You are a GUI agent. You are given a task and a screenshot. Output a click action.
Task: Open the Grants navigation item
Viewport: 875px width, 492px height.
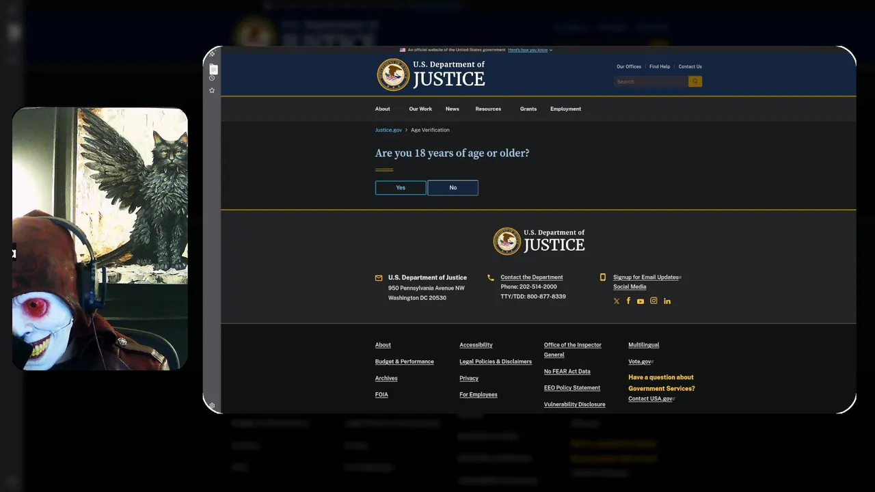528,109
